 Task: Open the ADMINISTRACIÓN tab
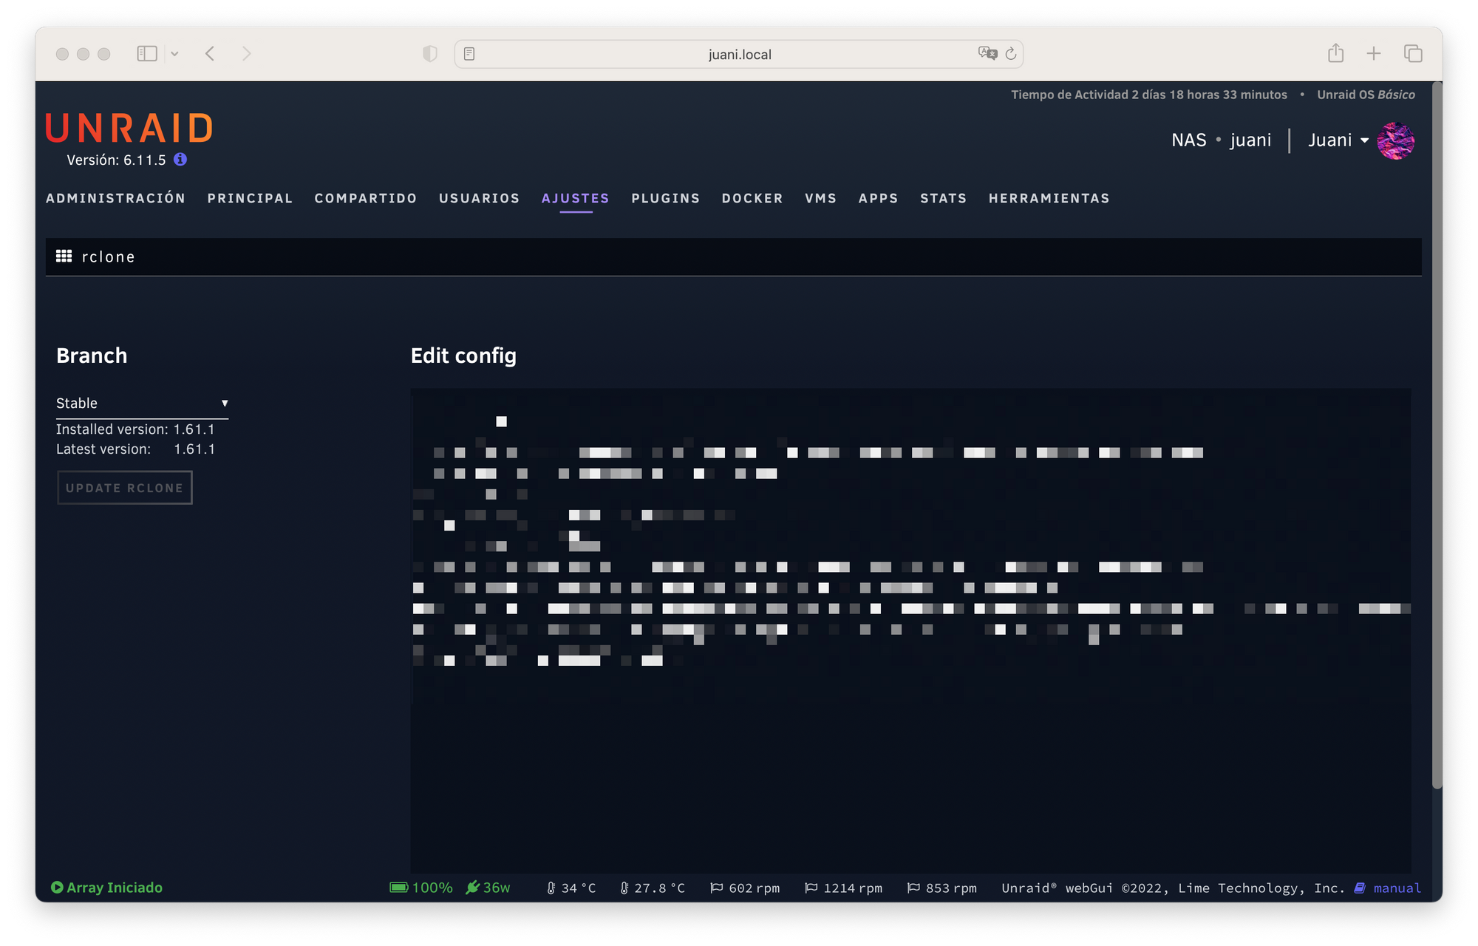pos(116,198)
